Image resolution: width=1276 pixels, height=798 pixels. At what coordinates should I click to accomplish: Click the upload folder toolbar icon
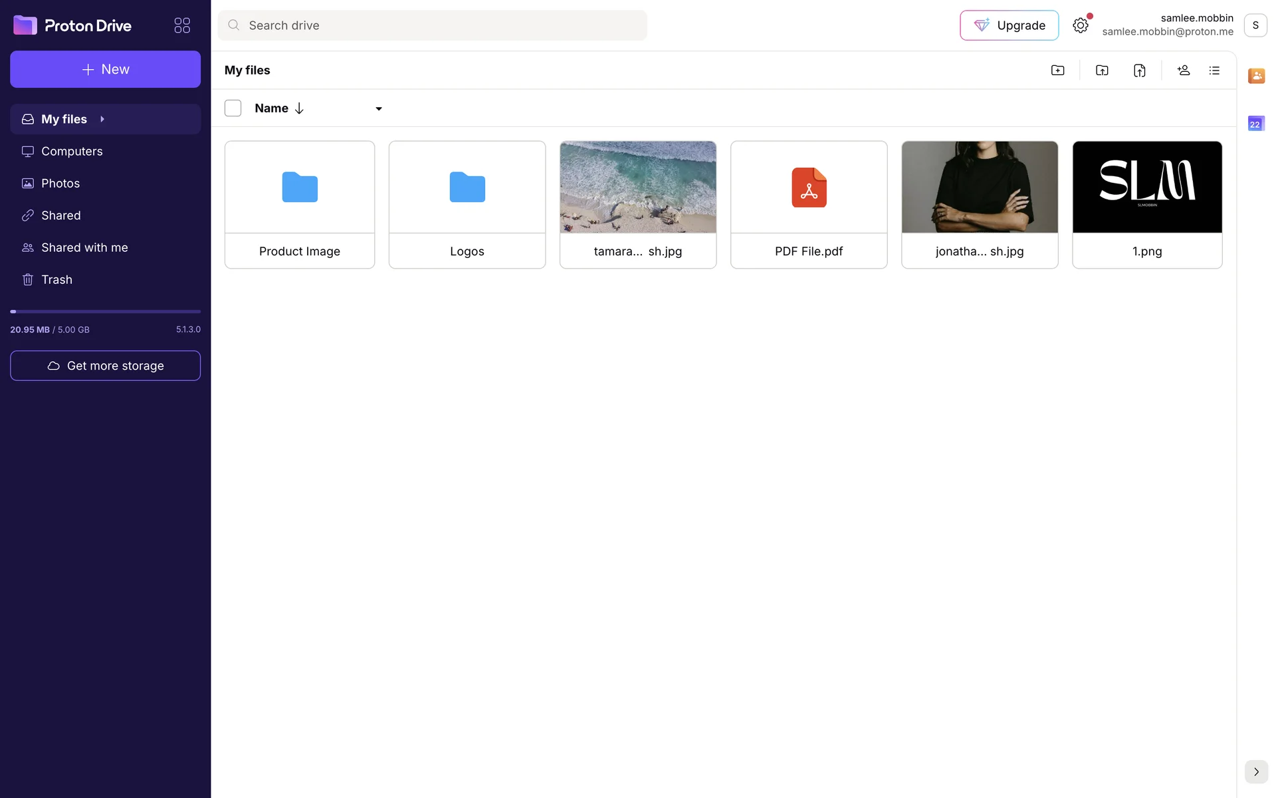[x=1102, y=70]
